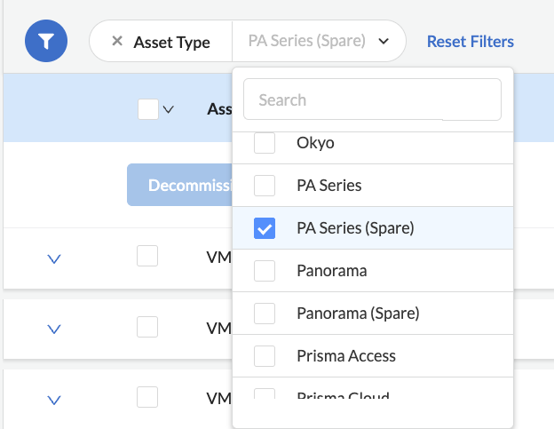Uncheck the PA Series (Spare) checkbox
The height and width of the screenshot is (429, 554).
pyautogui.click(x=265, y=228)
